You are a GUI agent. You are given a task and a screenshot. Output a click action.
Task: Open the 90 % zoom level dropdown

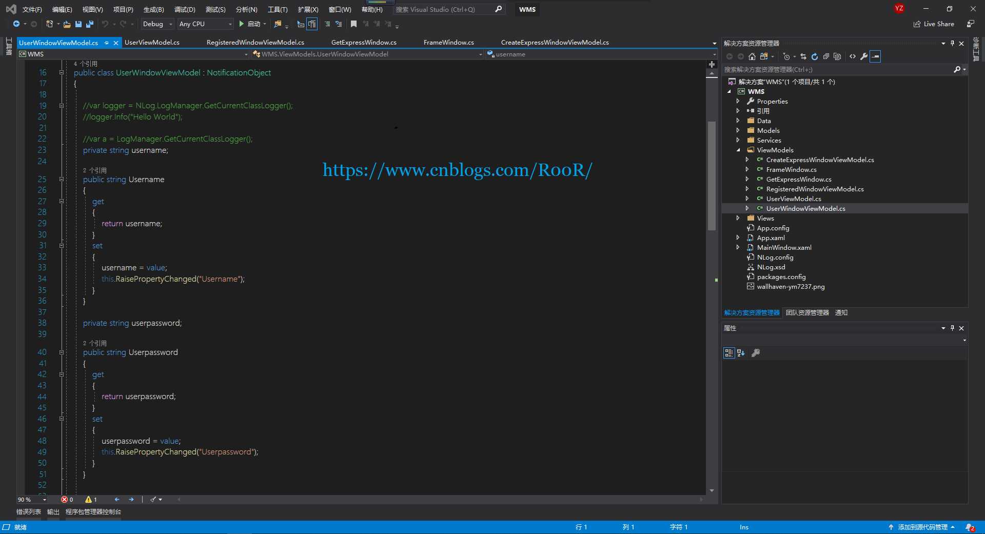pos(32,500)
